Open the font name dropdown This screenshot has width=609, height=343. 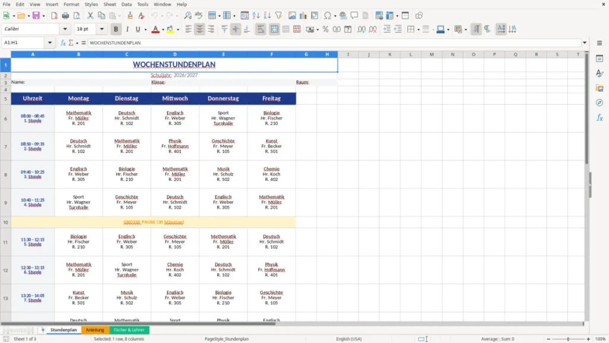[x=65, y=29]
